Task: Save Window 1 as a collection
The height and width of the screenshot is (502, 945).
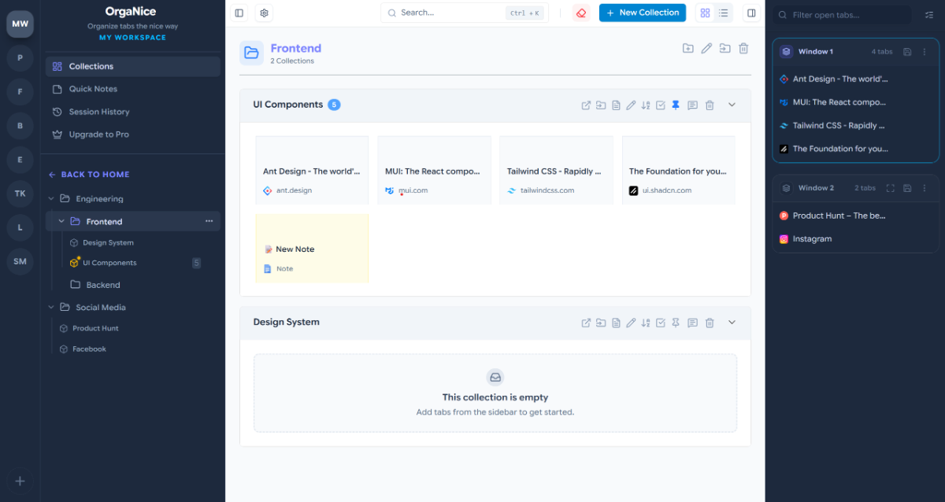Action: [907, 52]
